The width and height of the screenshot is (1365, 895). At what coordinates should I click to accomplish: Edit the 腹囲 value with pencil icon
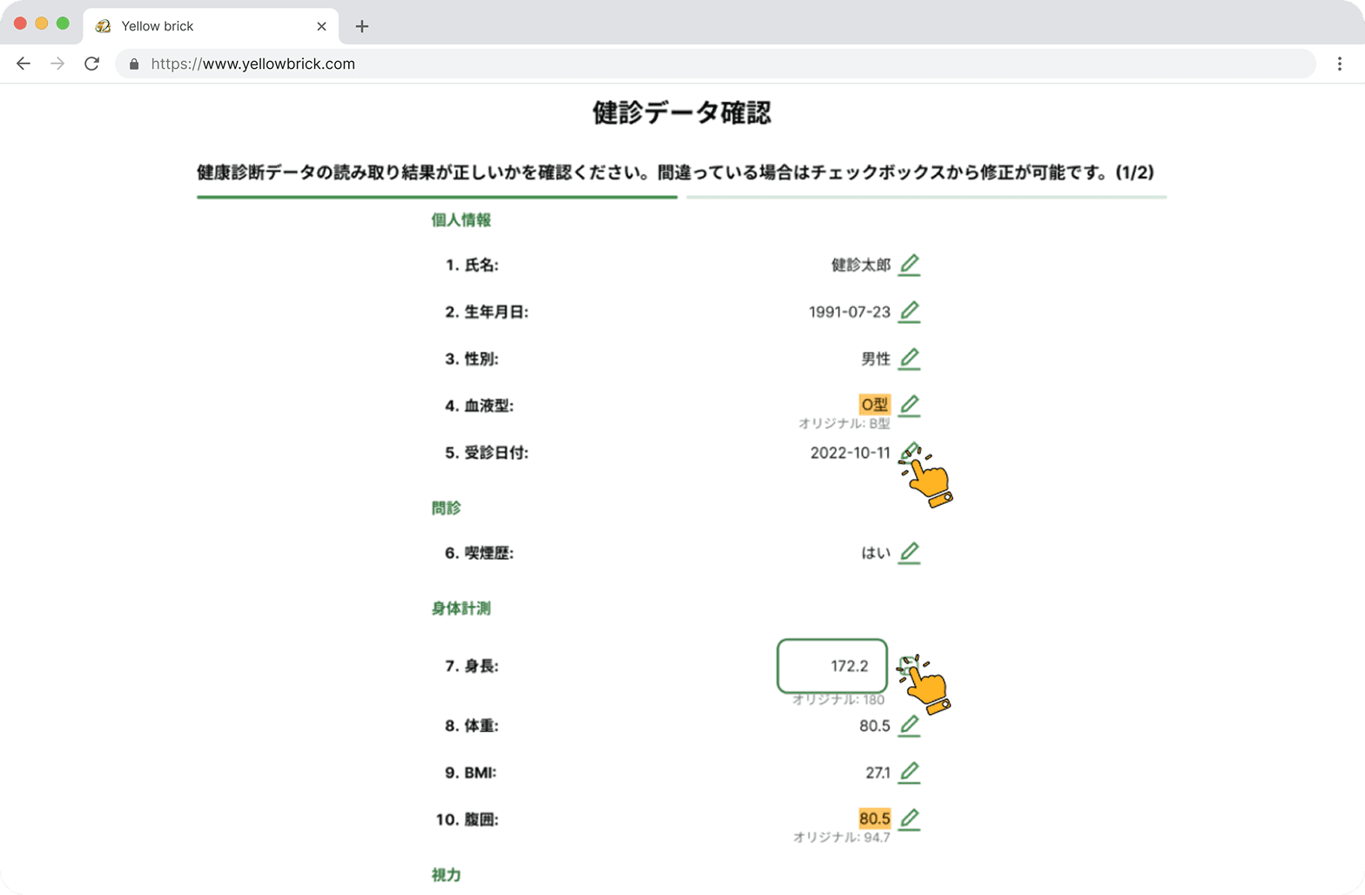(909, 819)
